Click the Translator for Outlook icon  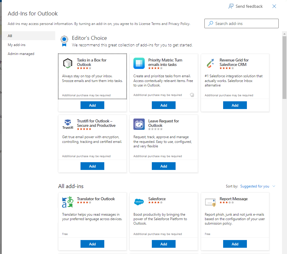tap(67, 202)
